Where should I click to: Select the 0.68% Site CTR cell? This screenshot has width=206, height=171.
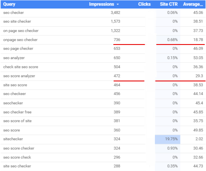(172, 40)
